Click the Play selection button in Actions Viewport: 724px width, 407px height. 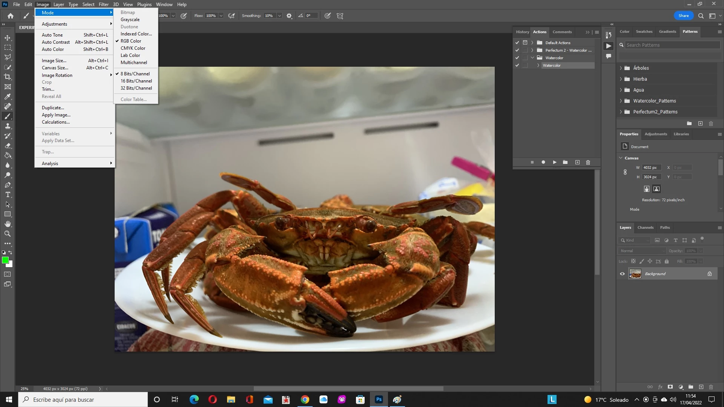(x=555, y=162)
